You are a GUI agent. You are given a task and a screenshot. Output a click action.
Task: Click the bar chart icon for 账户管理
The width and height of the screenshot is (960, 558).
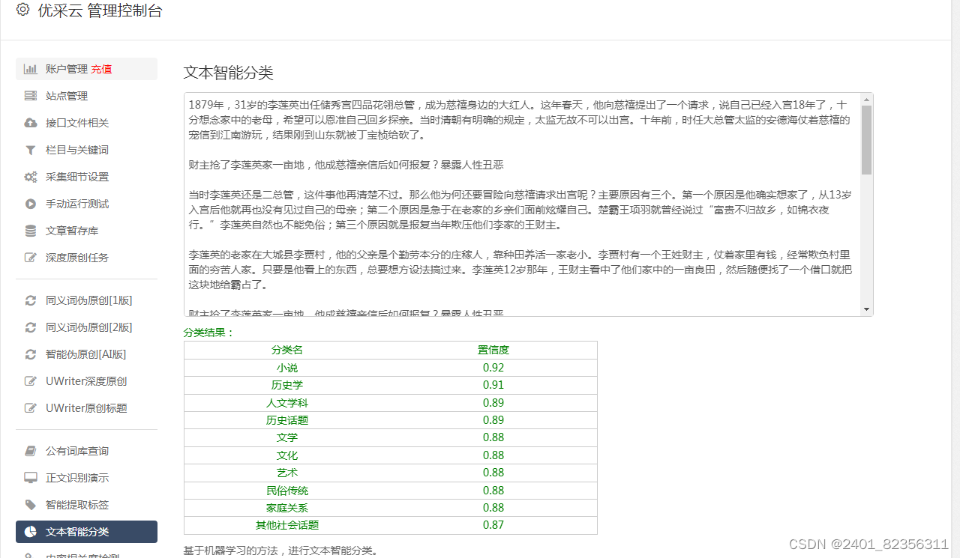(x=31, y=69)
